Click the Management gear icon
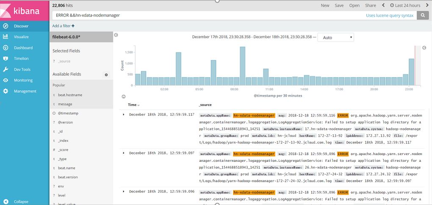 pos(6,91)
